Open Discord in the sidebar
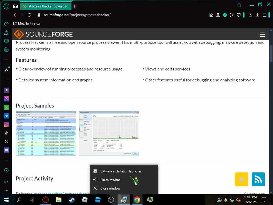The width and height of the screenshot is (273, 205). [x=6, y=150]
